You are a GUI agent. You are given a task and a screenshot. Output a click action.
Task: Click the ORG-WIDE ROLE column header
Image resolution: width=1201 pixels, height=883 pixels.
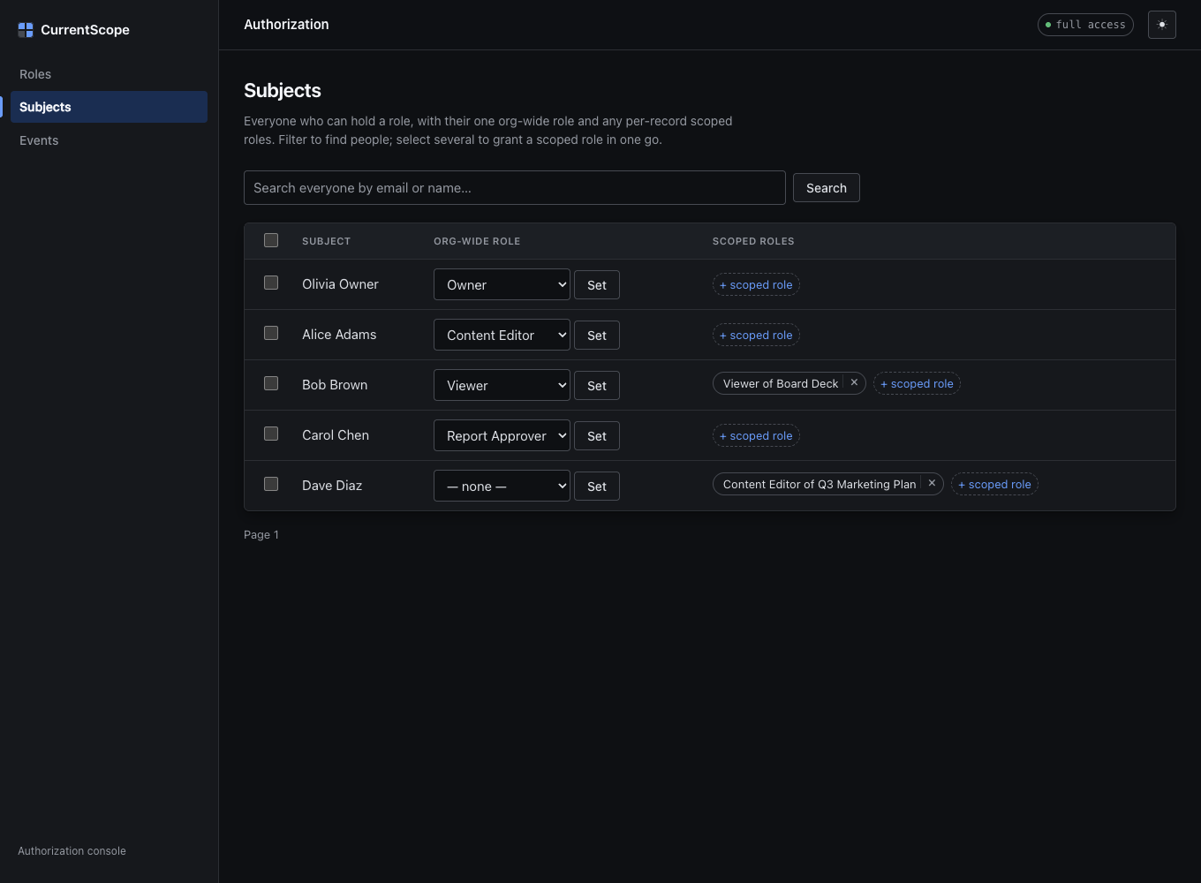(477, 241)
